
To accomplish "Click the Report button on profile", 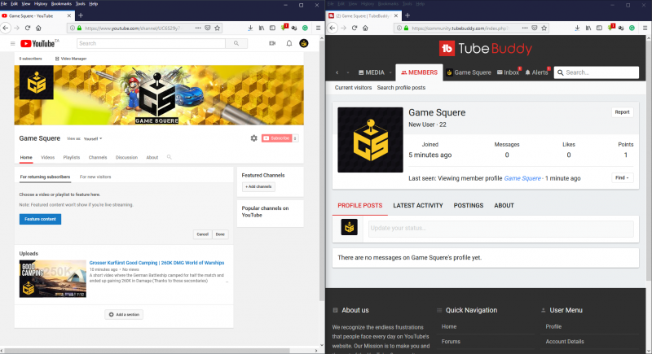I will point(622,112).
